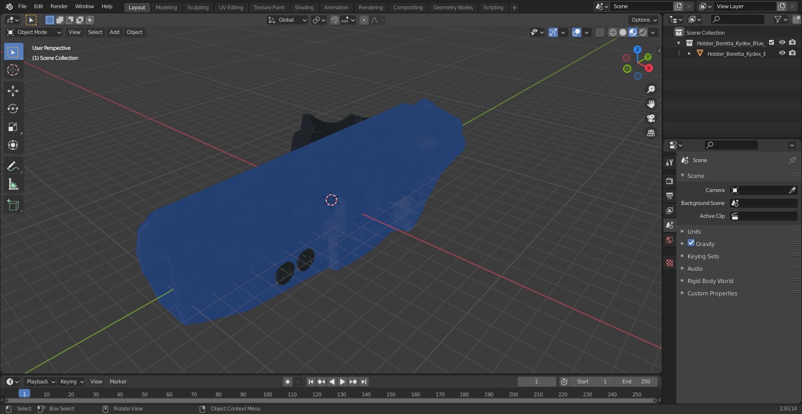Toggle proportional editing in header
This screenshot has height=414, width=802.
coord(364,20)
